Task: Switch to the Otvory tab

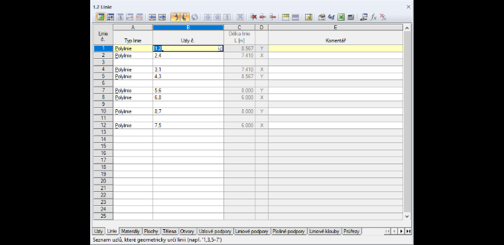Action: (x=187, y=231)
